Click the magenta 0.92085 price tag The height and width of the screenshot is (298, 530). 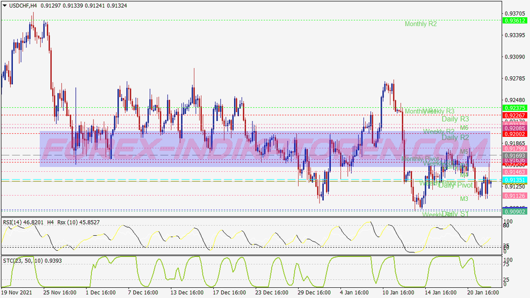(515, 128)
